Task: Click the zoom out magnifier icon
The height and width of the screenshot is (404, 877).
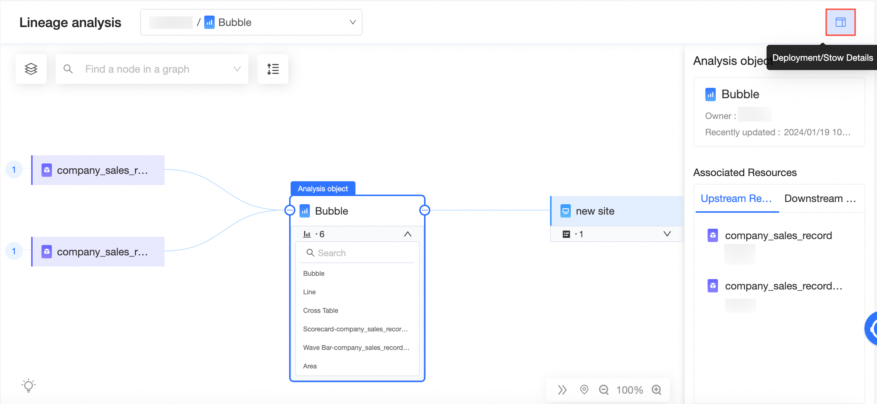Action: (603, 390)
